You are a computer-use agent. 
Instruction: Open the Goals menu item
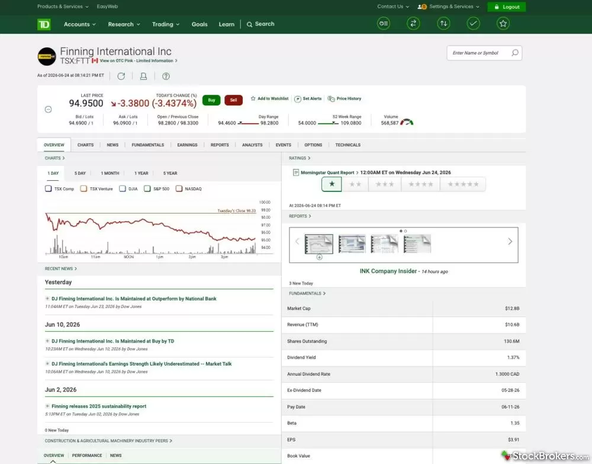(200, 24)
